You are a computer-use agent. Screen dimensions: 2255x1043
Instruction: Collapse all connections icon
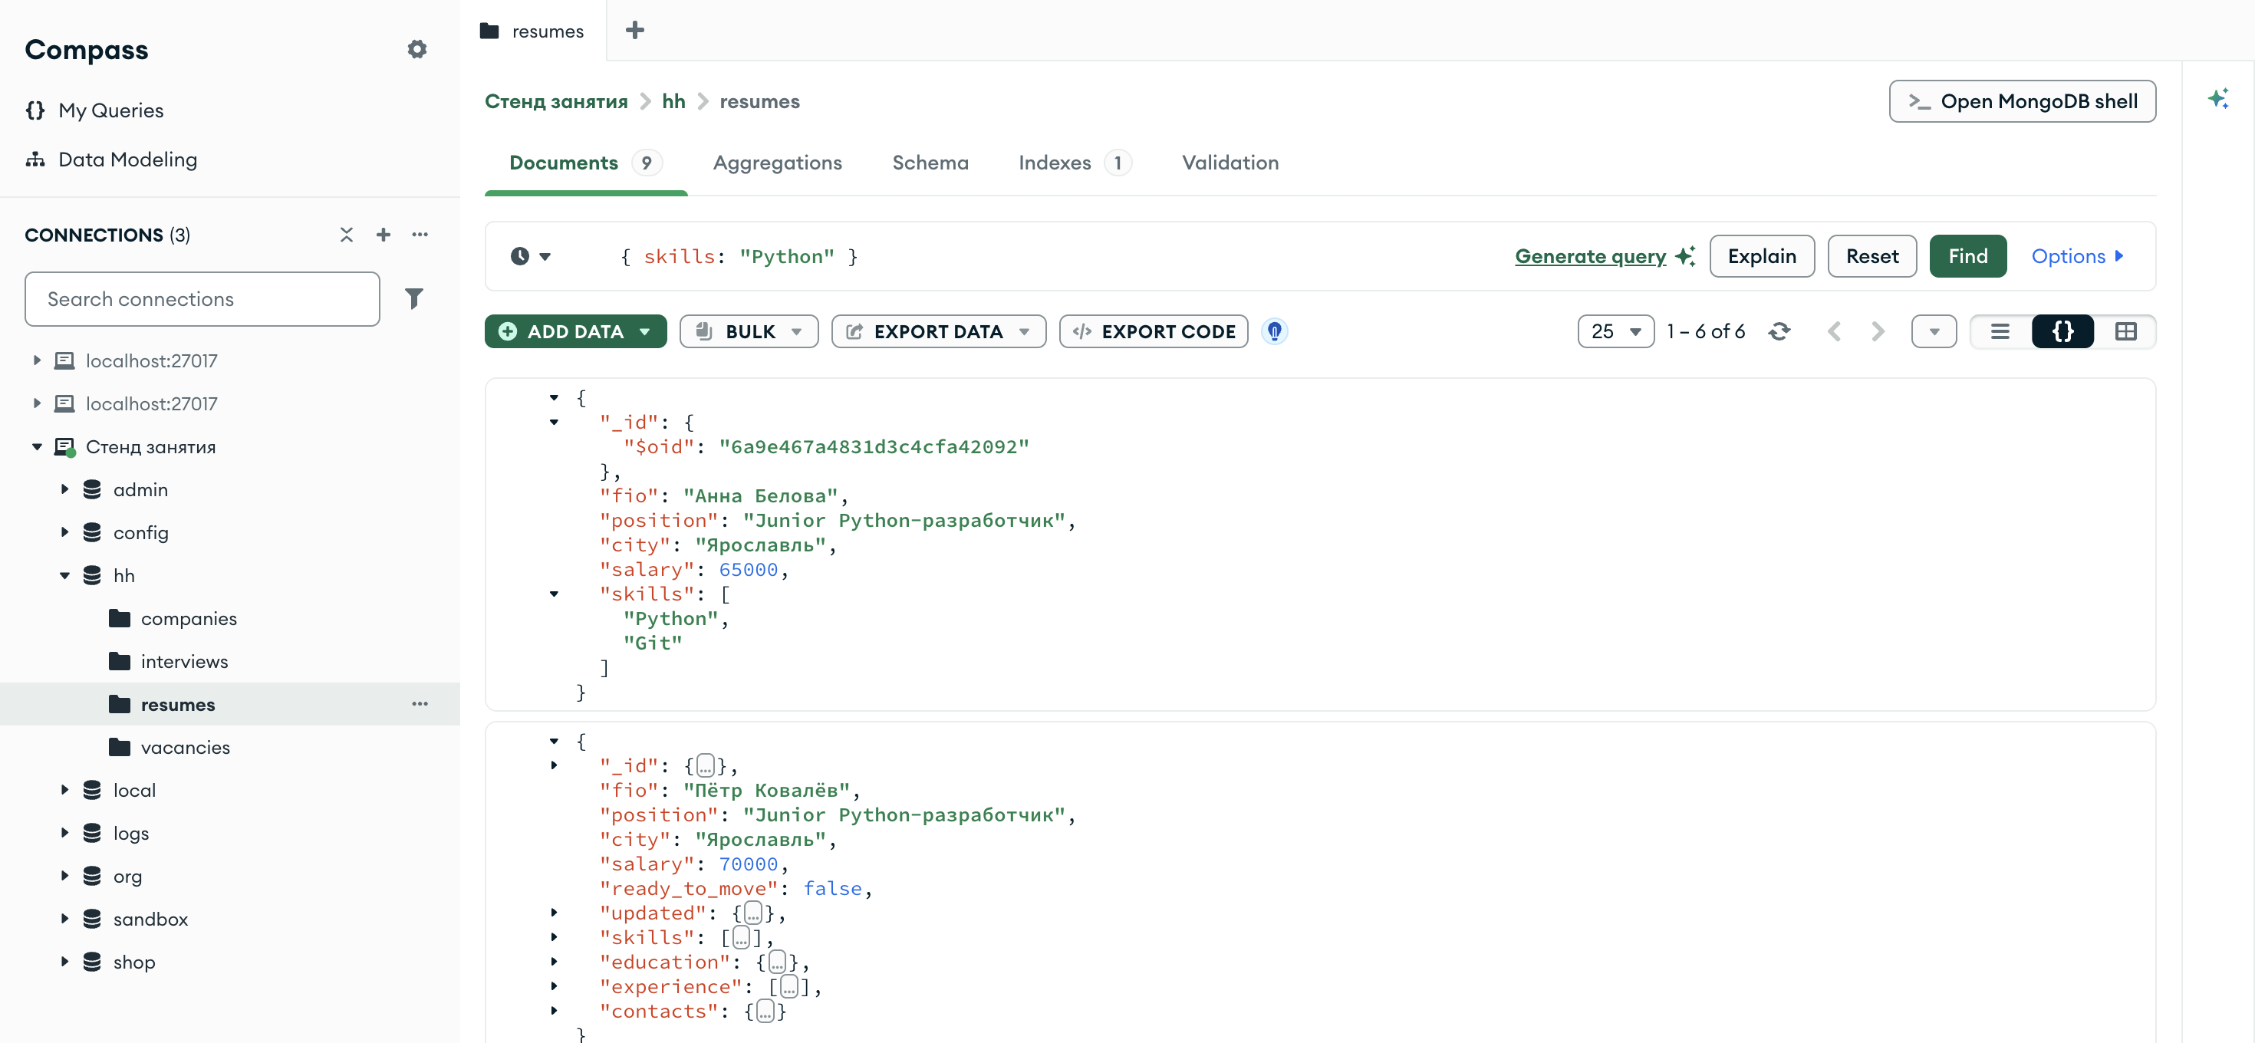tap(347, 235)
